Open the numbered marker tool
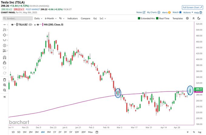The height and width of the screenshot is (135, 206). pyautogui.click(x=5, y=45)
